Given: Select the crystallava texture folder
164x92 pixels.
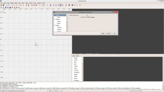Looking at the screenshot, I should (x=77, y=72).
